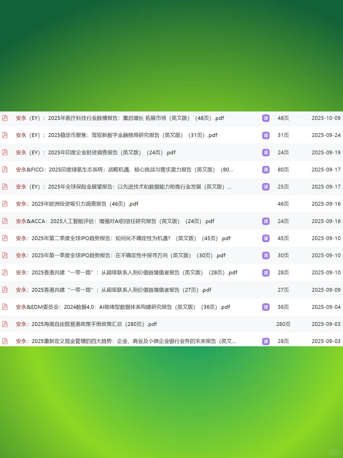
Task: Click PDF icon of 欧洲投资吸引力调查报告 row
Action: click(5, 204)
